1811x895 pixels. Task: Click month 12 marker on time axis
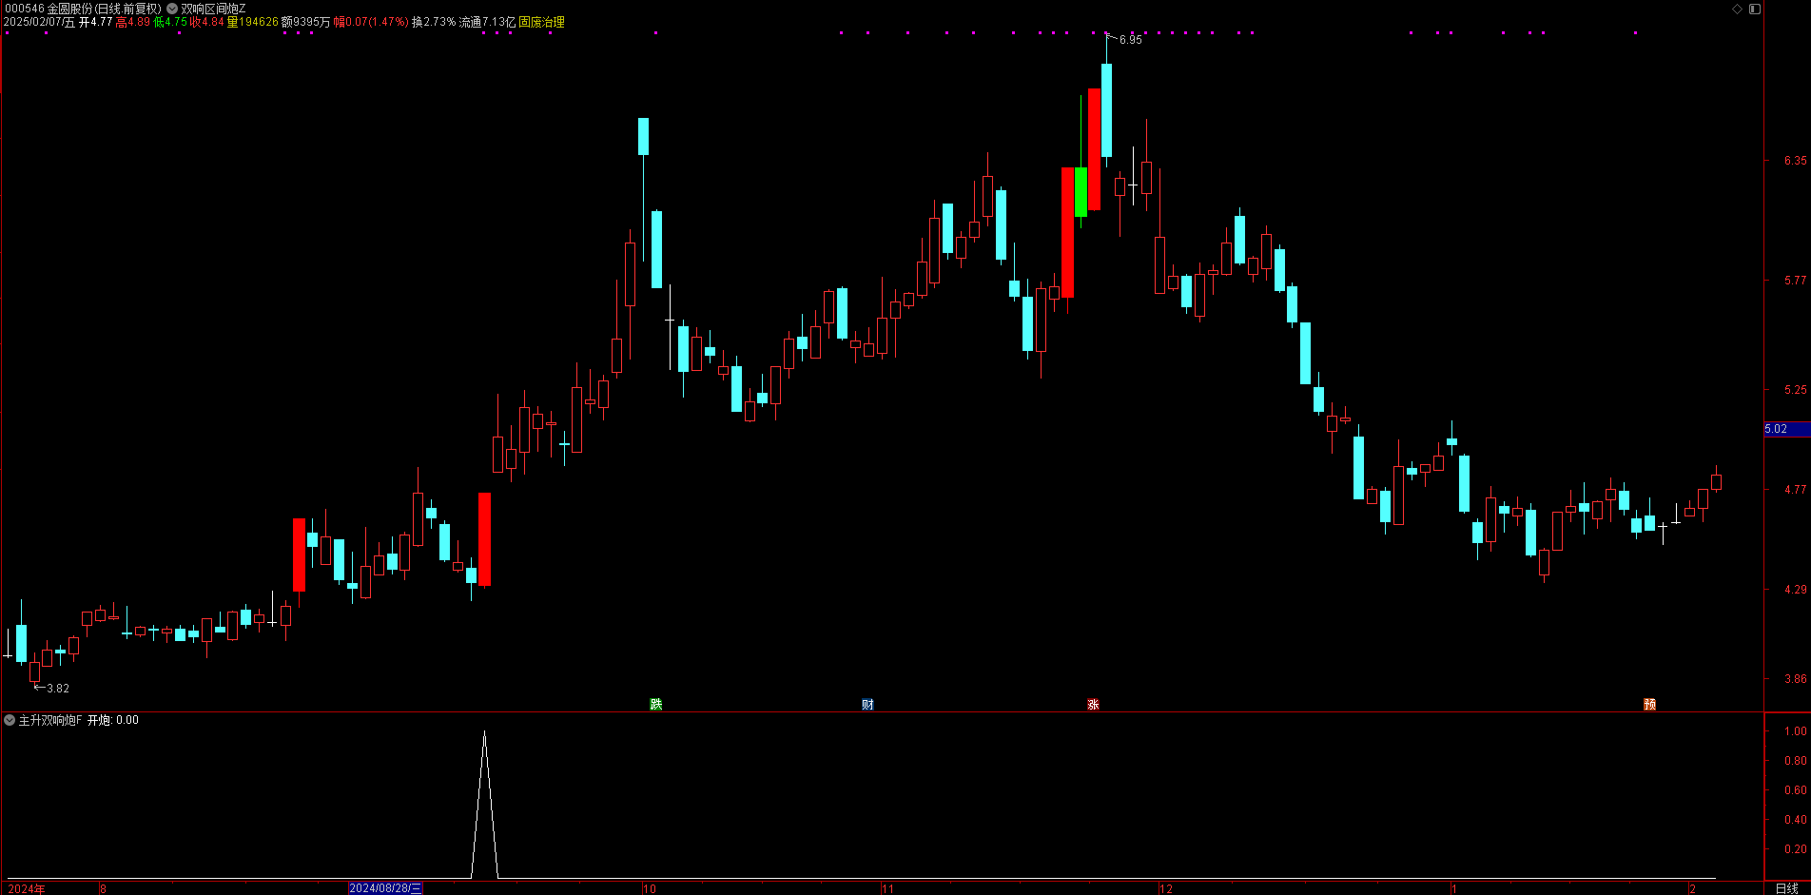click(x=1165, y=889)
